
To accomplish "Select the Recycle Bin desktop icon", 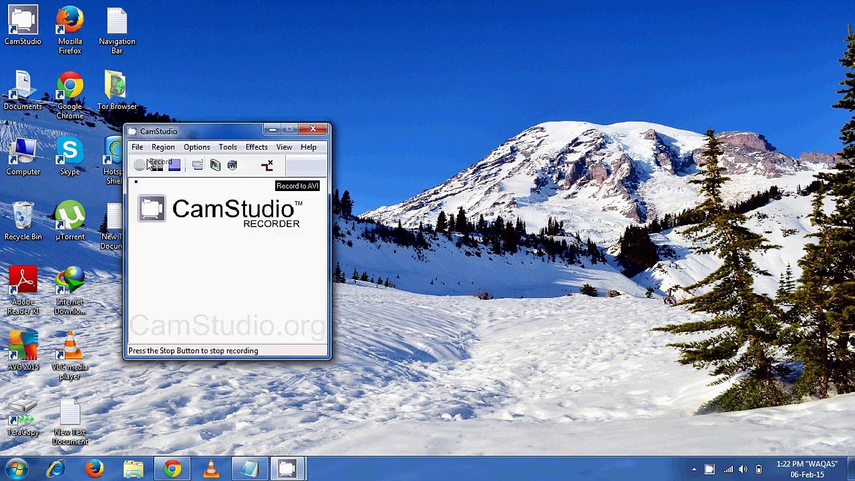I will (x=23, y=222).
